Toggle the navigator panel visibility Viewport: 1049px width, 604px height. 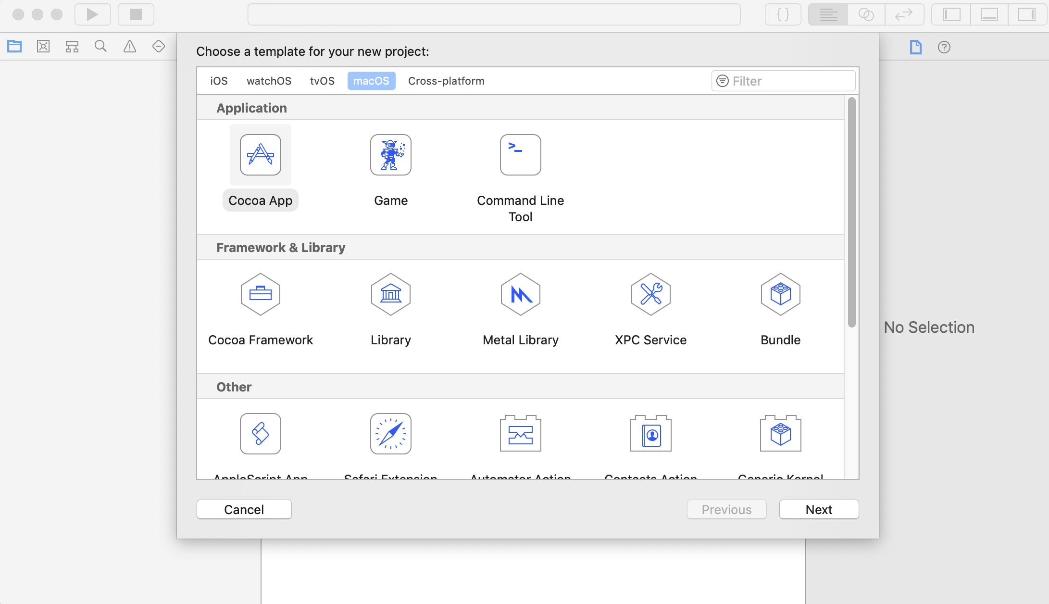pyautogui.click(x=951, y=14)
